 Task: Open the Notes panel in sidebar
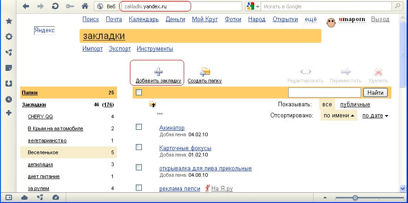tap(9, 68)
